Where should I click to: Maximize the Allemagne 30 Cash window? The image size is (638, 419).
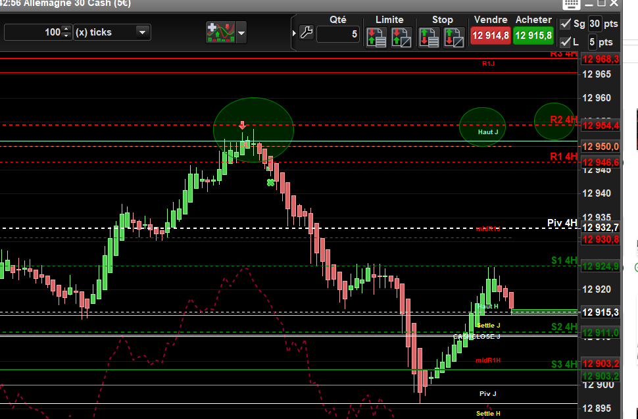601,4
